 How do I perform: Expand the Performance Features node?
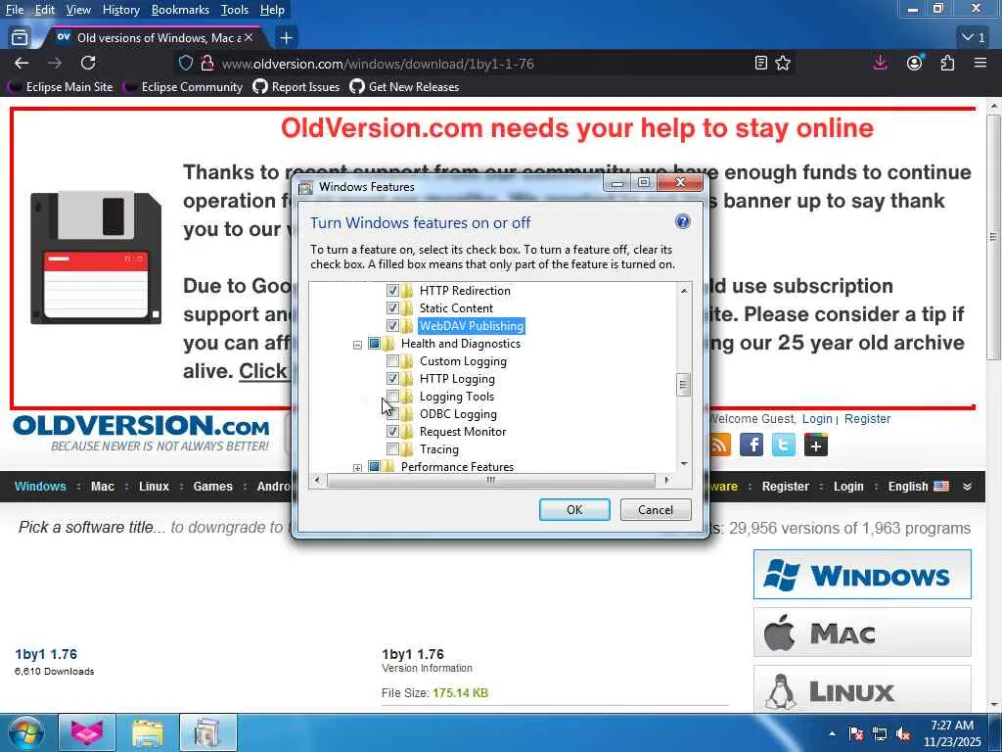(x=357, y=468)
